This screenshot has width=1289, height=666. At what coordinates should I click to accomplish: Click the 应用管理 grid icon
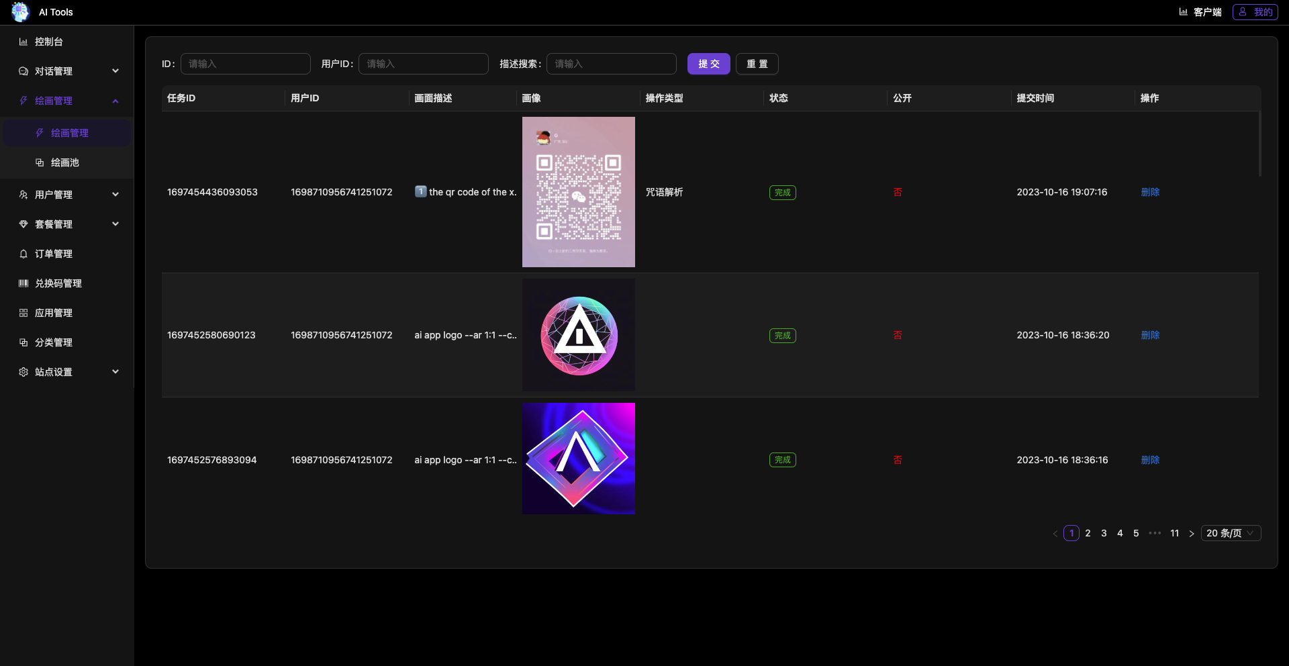point(23,313)
